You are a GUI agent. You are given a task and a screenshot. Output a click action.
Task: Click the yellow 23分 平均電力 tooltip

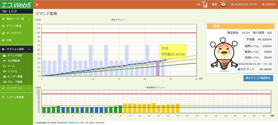(173, 52)
